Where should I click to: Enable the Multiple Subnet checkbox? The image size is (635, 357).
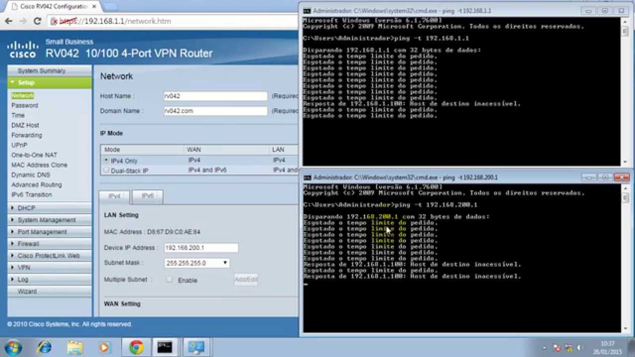169,280
